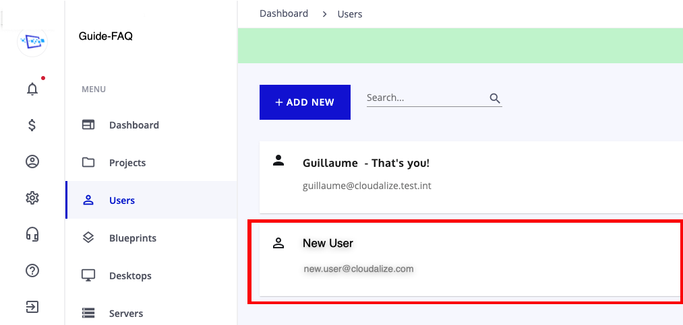
Task: Click the headset support icon
Action: point(32,234)
